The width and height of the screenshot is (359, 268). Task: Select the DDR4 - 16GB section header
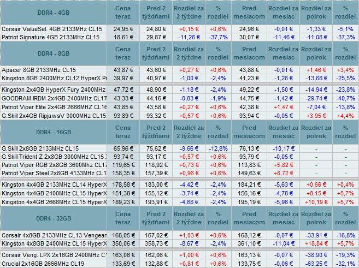(54, 132)
